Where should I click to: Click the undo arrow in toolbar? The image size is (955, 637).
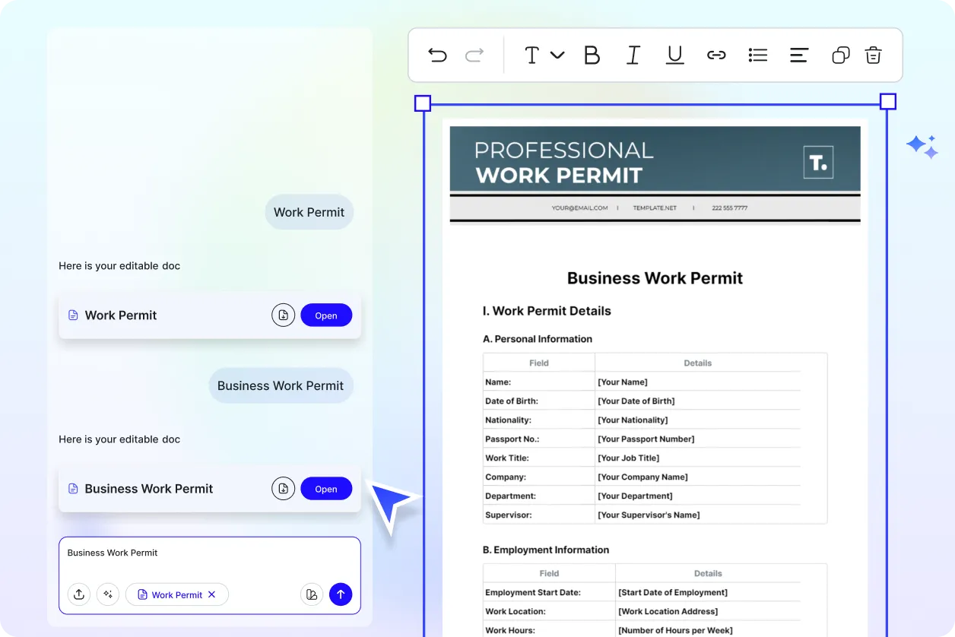click(x=437, y=55)
